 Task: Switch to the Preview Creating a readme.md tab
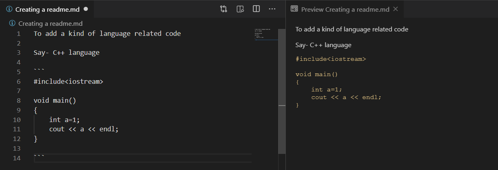click(x=345, y=9)
